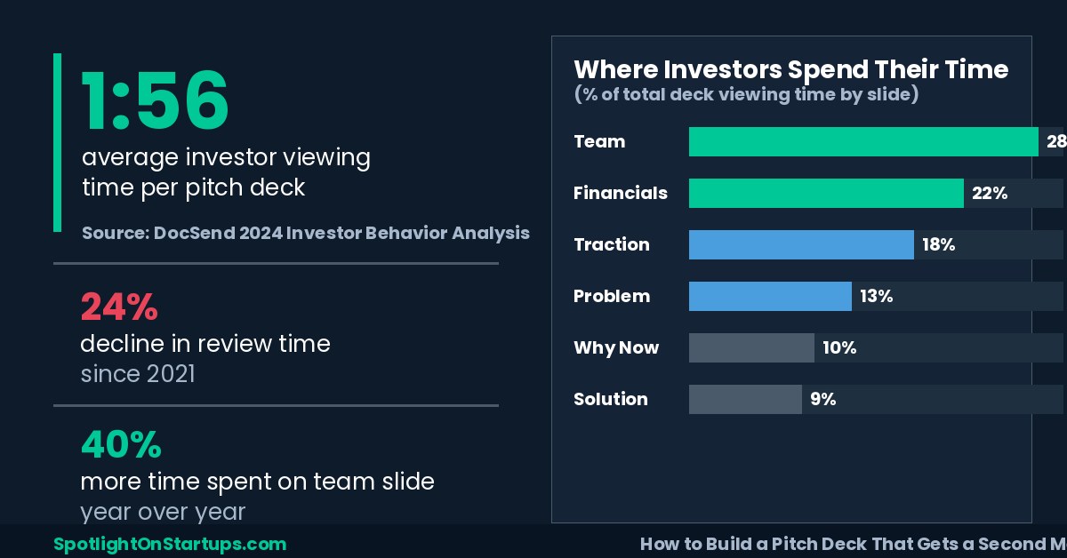Click the Team label in the chart

click(599, 141)
